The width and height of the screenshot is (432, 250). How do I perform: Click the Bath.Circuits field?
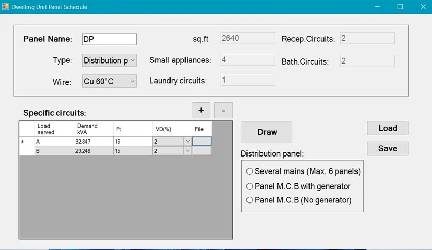coord(367,61)
